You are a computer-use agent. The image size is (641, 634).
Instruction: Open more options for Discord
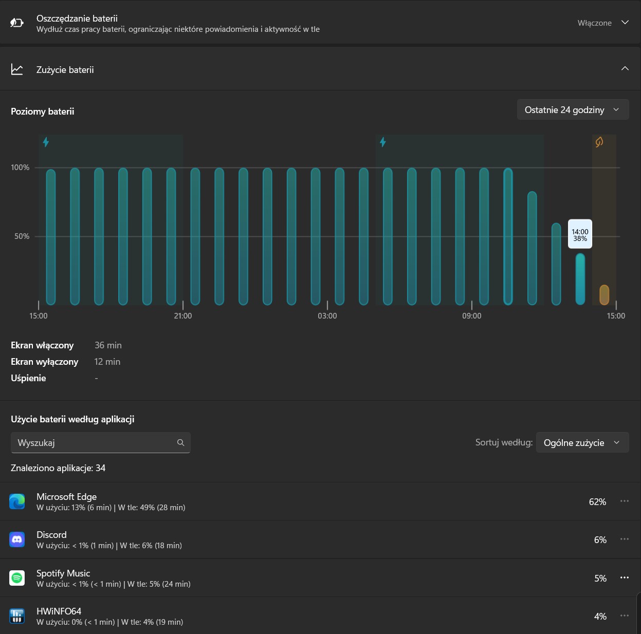[x=625, y=539]
